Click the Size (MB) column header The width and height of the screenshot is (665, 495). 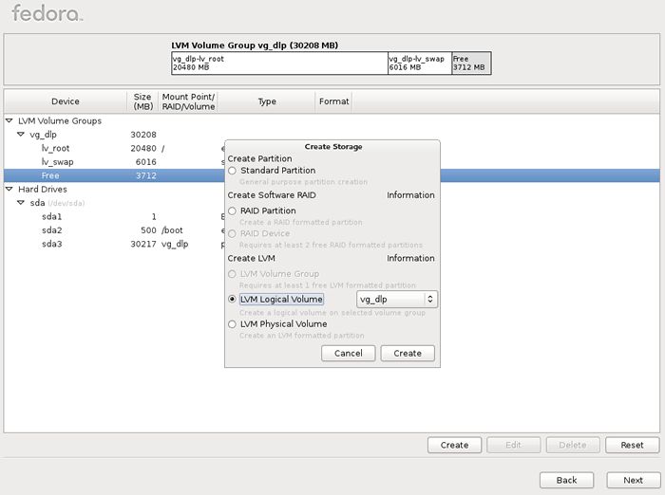[142, 101]
